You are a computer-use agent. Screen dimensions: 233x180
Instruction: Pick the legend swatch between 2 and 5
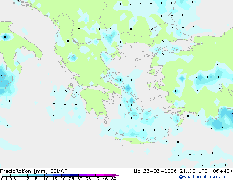[x=32, y=175]
